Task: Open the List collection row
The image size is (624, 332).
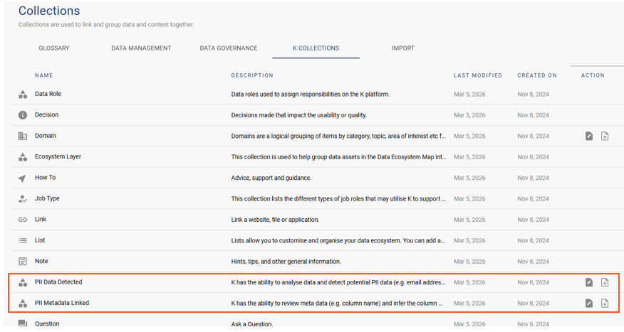Action: coord(40,240)
